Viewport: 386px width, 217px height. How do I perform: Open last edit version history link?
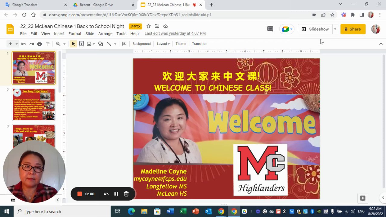(x=175, y=34)
